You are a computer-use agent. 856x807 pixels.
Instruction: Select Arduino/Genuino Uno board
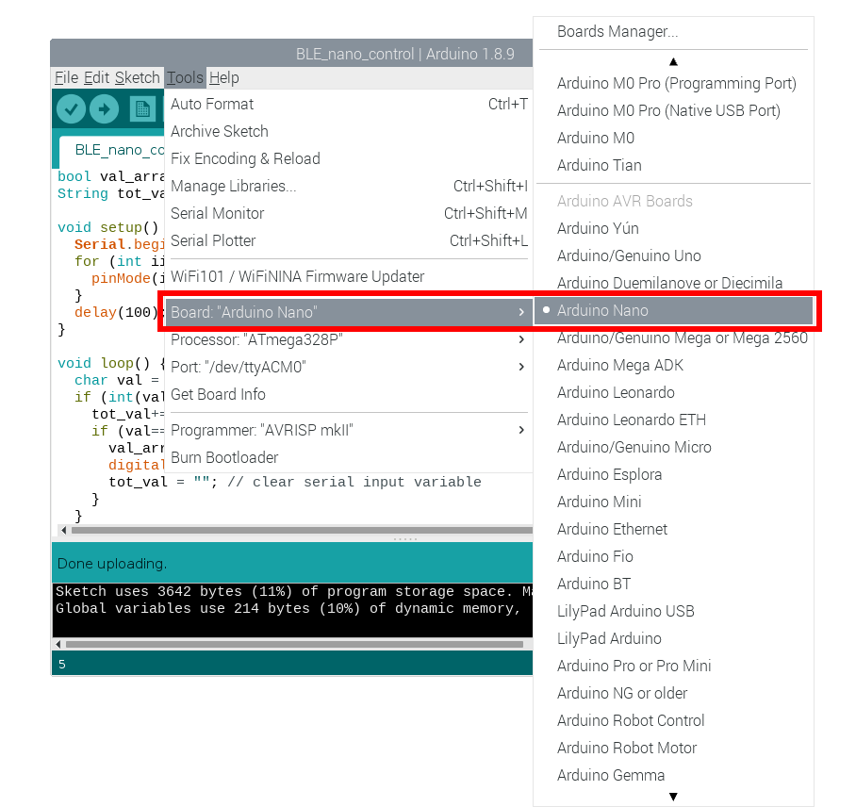coord(673,256)
